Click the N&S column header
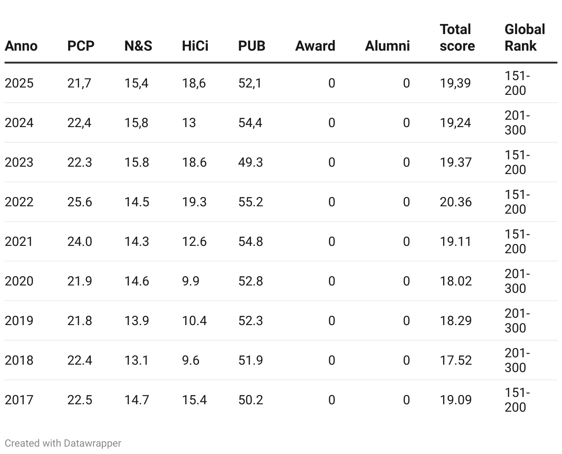The height and width of the screenshot is (454, 562). coord(138,46)
